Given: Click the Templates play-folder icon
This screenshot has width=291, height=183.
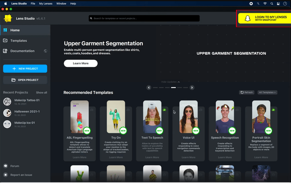Looking at the screenshot, I should 5,40.
